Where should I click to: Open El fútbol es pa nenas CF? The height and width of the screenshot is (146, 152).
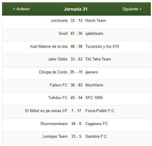(x=46, y=111)
